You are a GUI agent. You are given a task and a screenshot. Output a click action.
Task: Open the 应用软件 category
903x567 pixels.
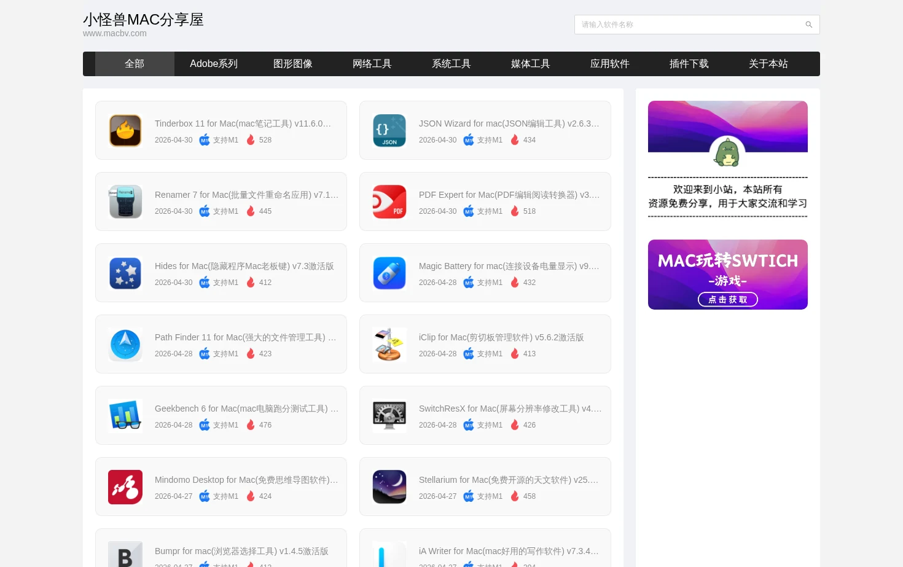610,64
